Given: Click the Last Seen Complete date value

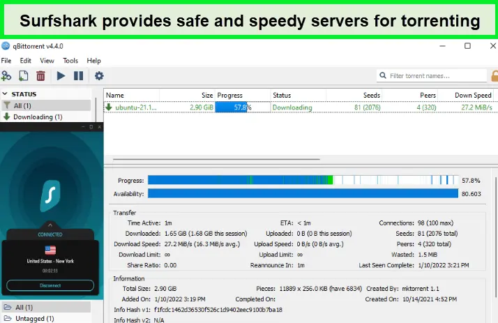Looking at the screenshot, I should 444,265.
